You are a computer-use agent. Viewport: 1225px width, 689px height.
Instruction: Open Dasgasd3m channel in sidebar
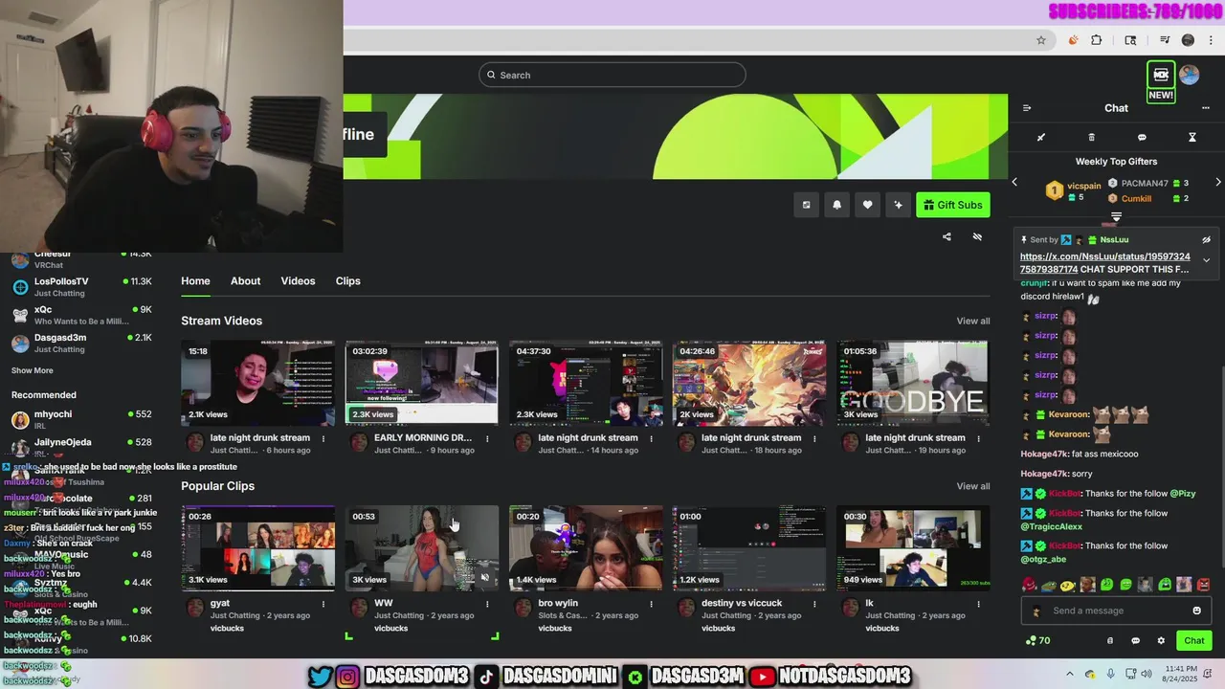pyautogui.click(x=81, y=343)
